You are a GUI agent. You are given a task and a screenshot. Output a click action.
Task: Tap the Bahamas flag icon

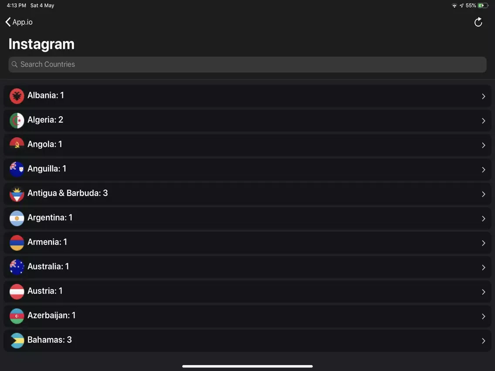pyautogui.click(x=17, y=341)
